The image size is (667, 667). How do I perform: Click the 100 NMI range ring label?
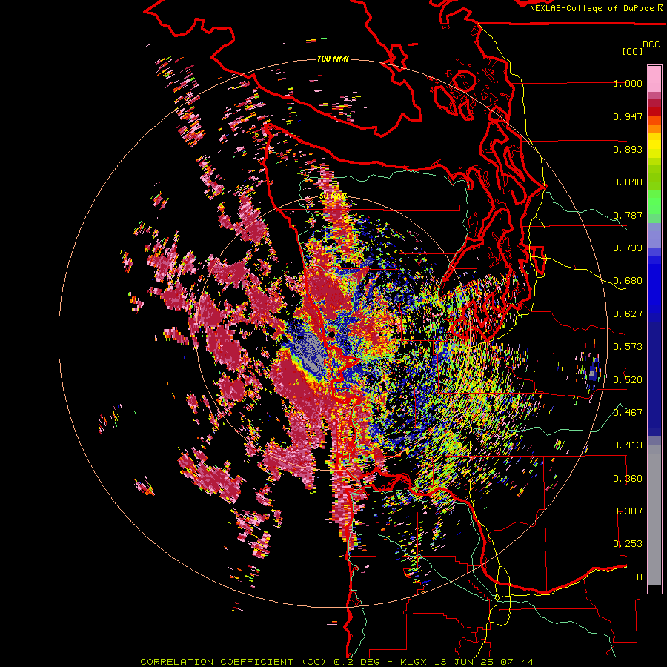(333, 59)
